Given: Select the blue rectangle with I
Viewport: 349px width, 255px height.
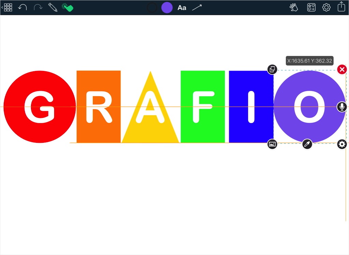Looking at the screenshot, I should pos(251,107).
